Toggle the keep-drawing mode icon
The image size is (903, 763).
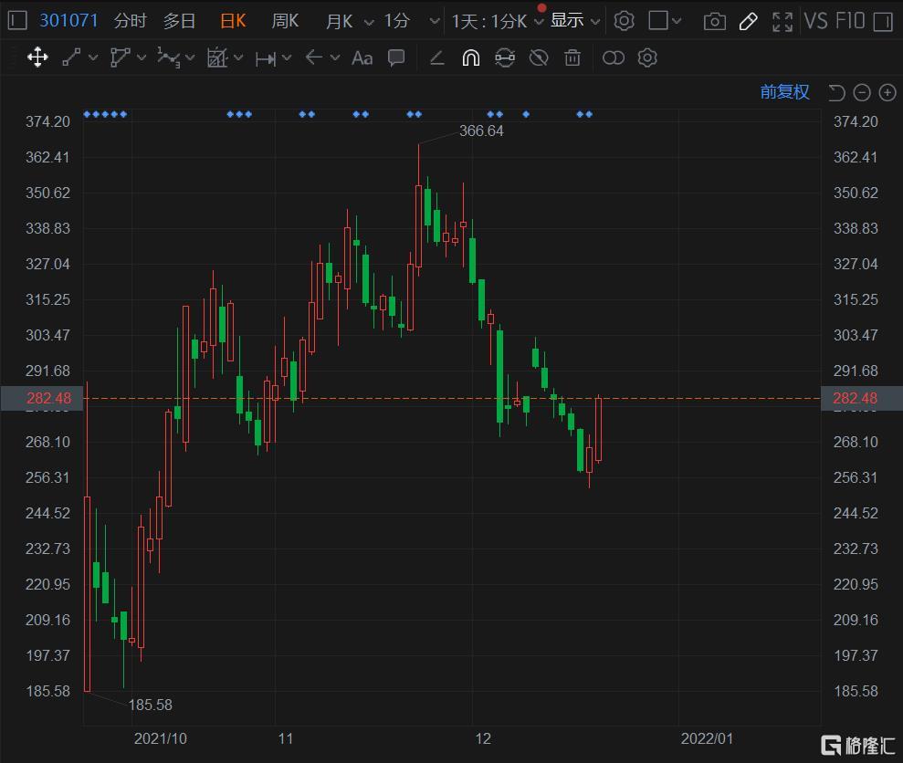[505, 57]
